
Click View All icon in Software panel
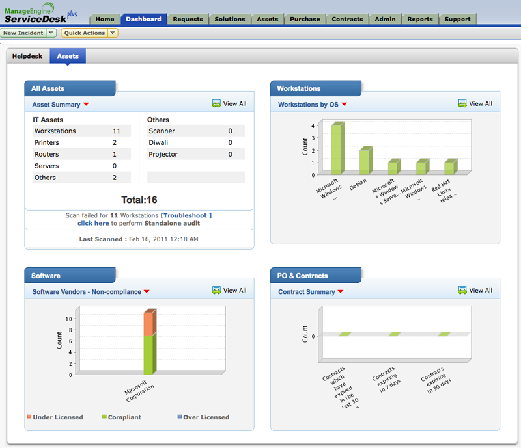[216, 291]
